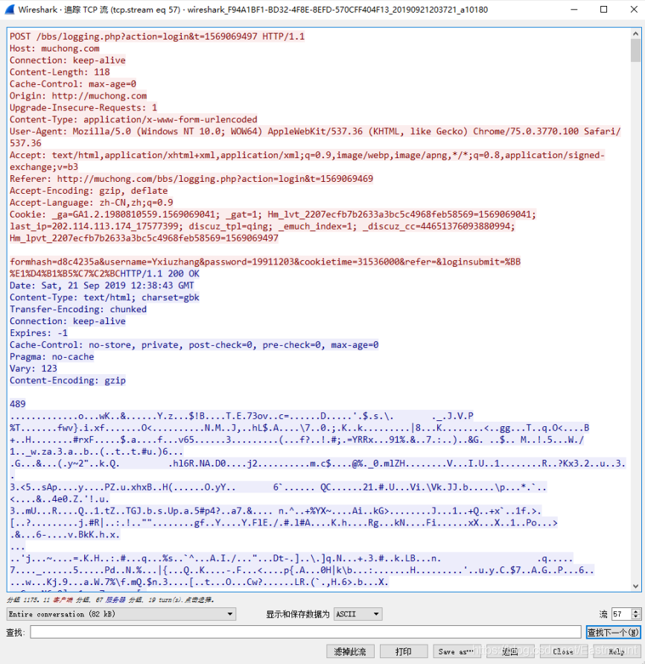The width and height of the screenshot is (645, 664).
Task: Click the 'User-Agent: Mozilla/5.0' line
Action: coord(315,131)
